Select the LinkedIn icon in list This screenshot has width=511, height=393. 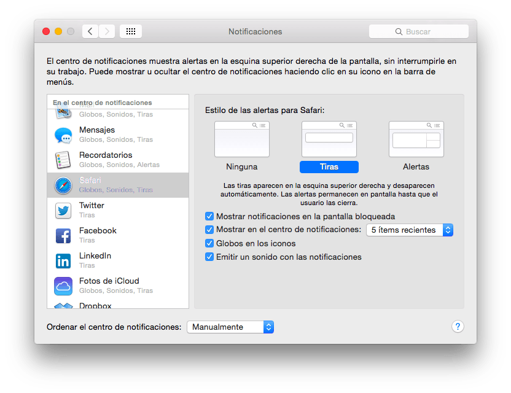click(x=63, y=261)
